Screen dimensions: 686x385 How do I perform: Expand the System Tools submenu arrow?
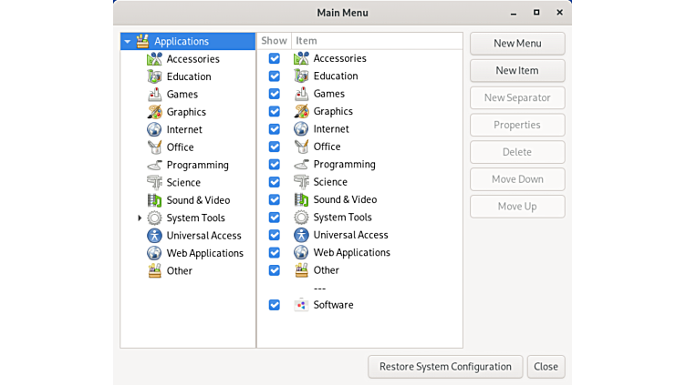pyautogui.click(x=140, y=218)
